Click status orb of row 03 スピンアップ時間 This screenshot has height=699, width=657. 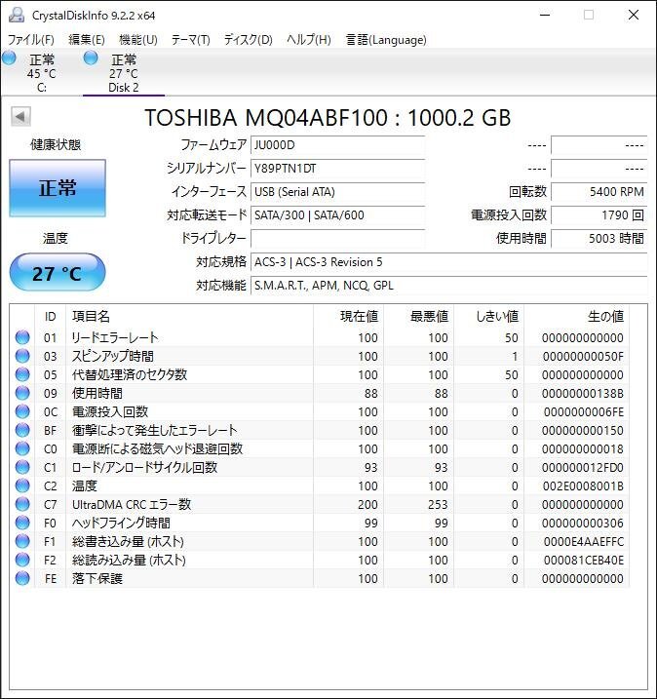click(22, 356)
